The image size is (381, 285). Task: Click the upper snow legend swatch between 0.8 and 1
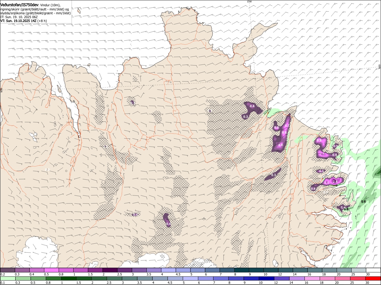pos(66,270)
